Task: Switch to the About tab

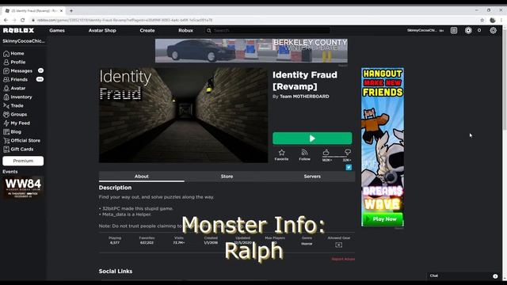Action: click(142, 177)
